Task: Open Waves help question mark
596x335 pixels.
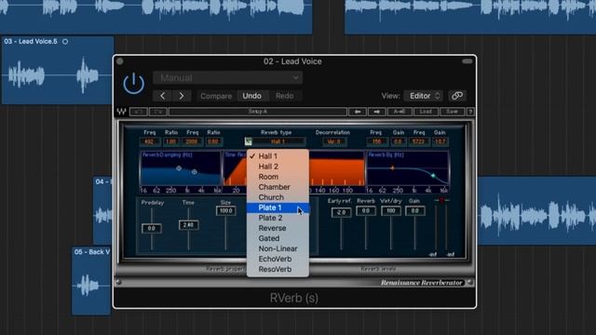Action: pyautogui.click(x=470, y=112)
